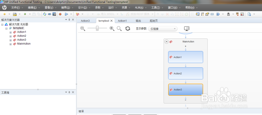Switch to the Action1 tab

tap(122, 21)
